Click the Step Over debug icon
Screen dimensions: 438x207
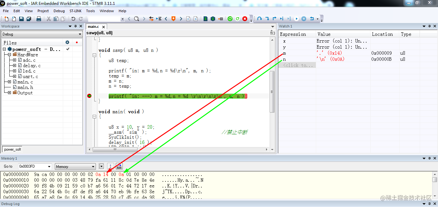coord(260,19)
